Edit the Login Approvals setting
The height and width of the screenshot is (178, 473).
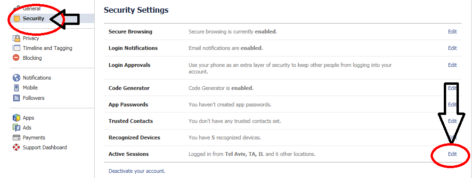452,65
